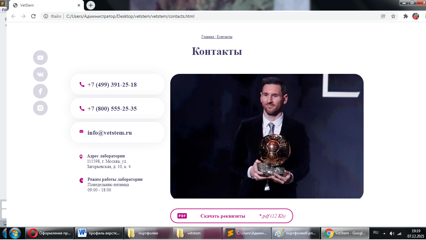The height and width of the screenshot is (240, 426).
Task: Open the Windows Start button
Action: point(15,233)
